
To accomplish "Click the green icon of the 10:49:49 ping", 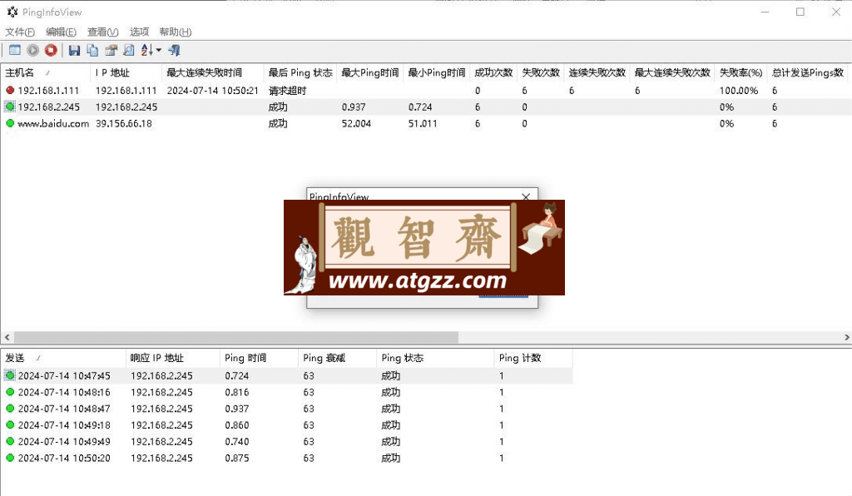I will 10,441.
